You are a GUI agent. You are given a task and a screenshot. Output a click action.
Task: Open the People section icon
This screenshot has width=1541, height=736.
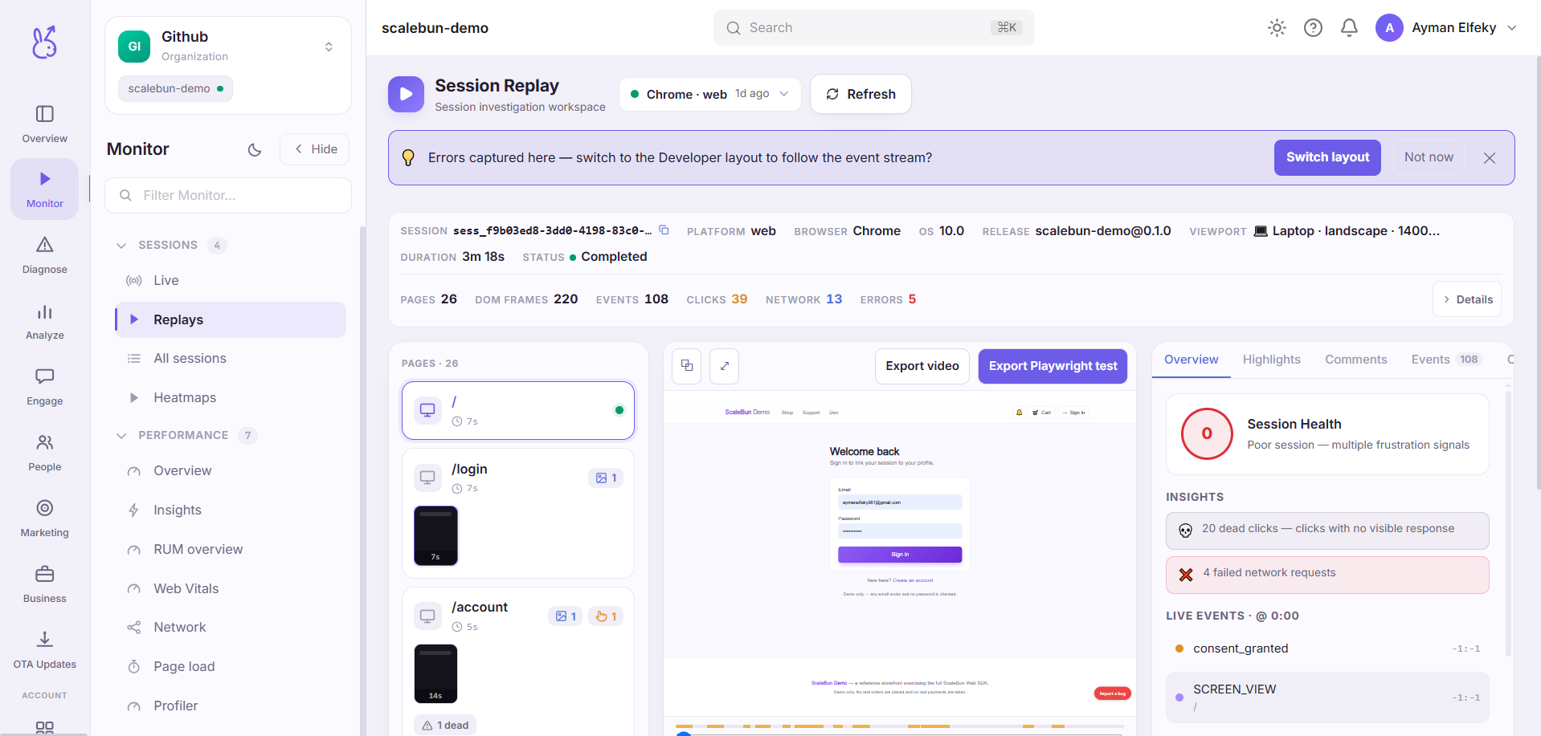tap(45, 442)
